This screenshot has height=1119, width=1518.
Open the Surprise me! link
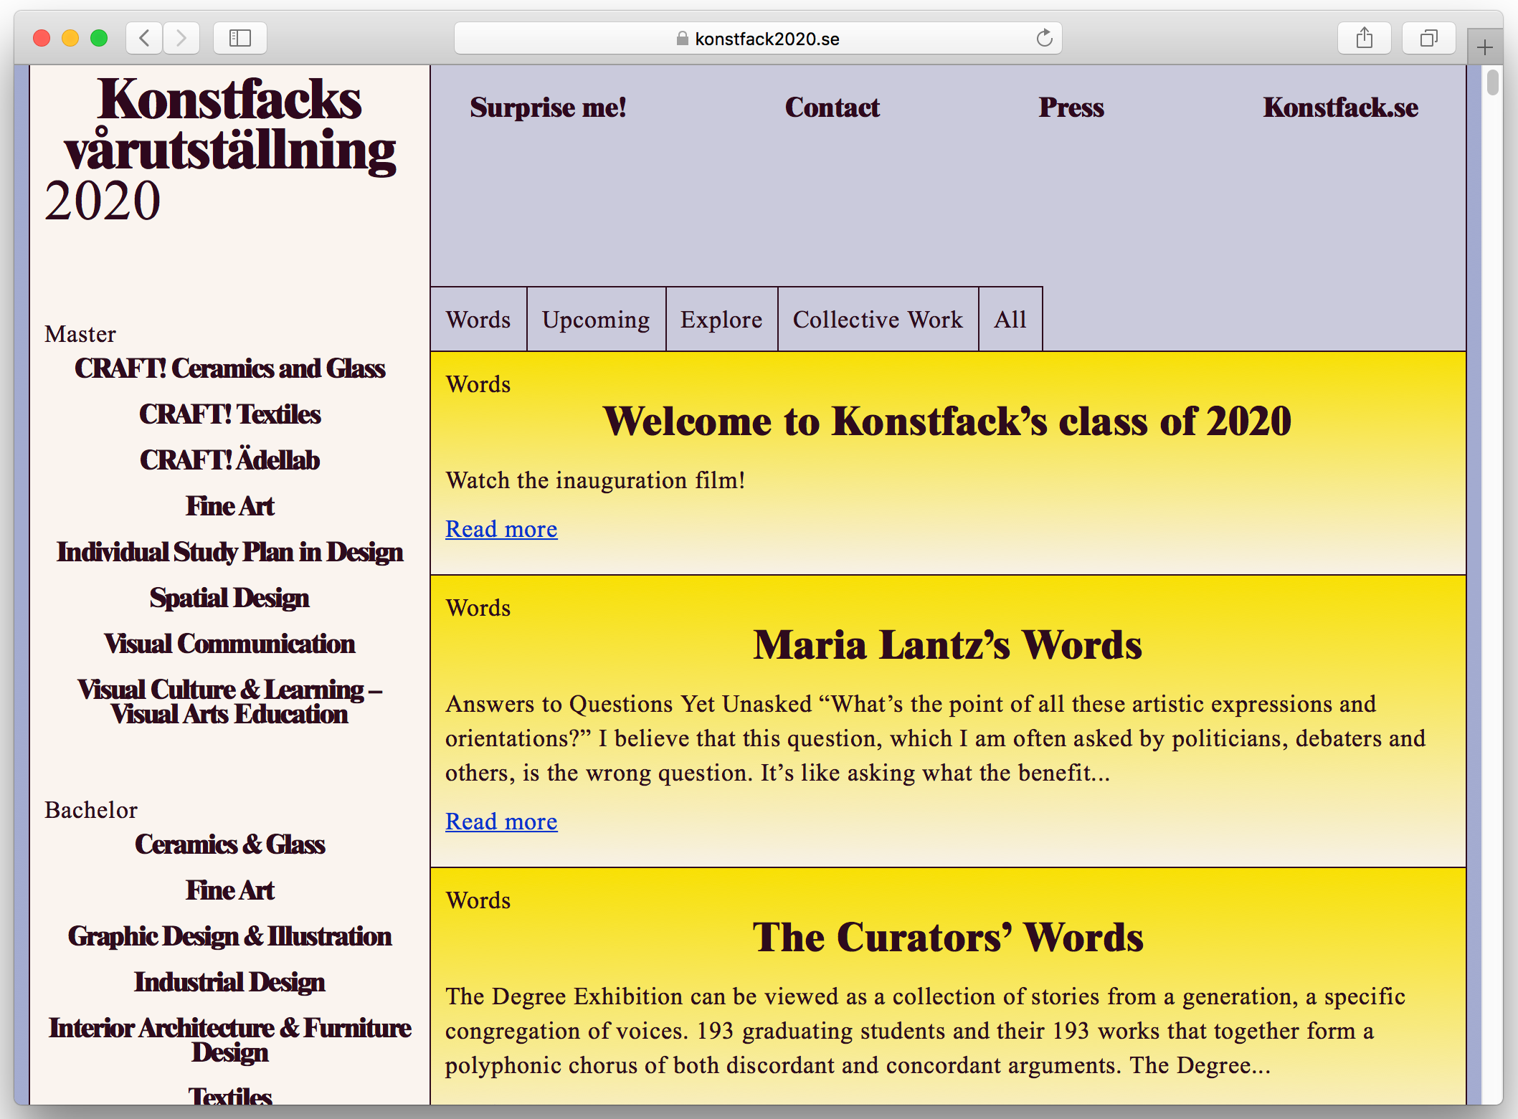pos(548,108)
